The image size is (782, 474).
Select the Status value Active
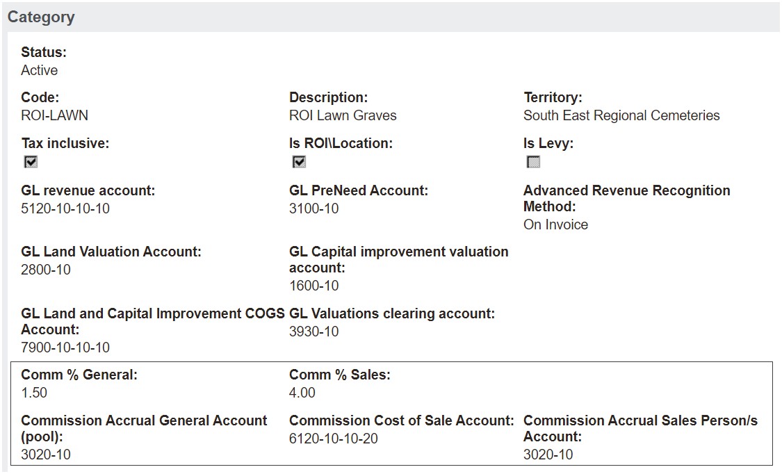point(40,70)
